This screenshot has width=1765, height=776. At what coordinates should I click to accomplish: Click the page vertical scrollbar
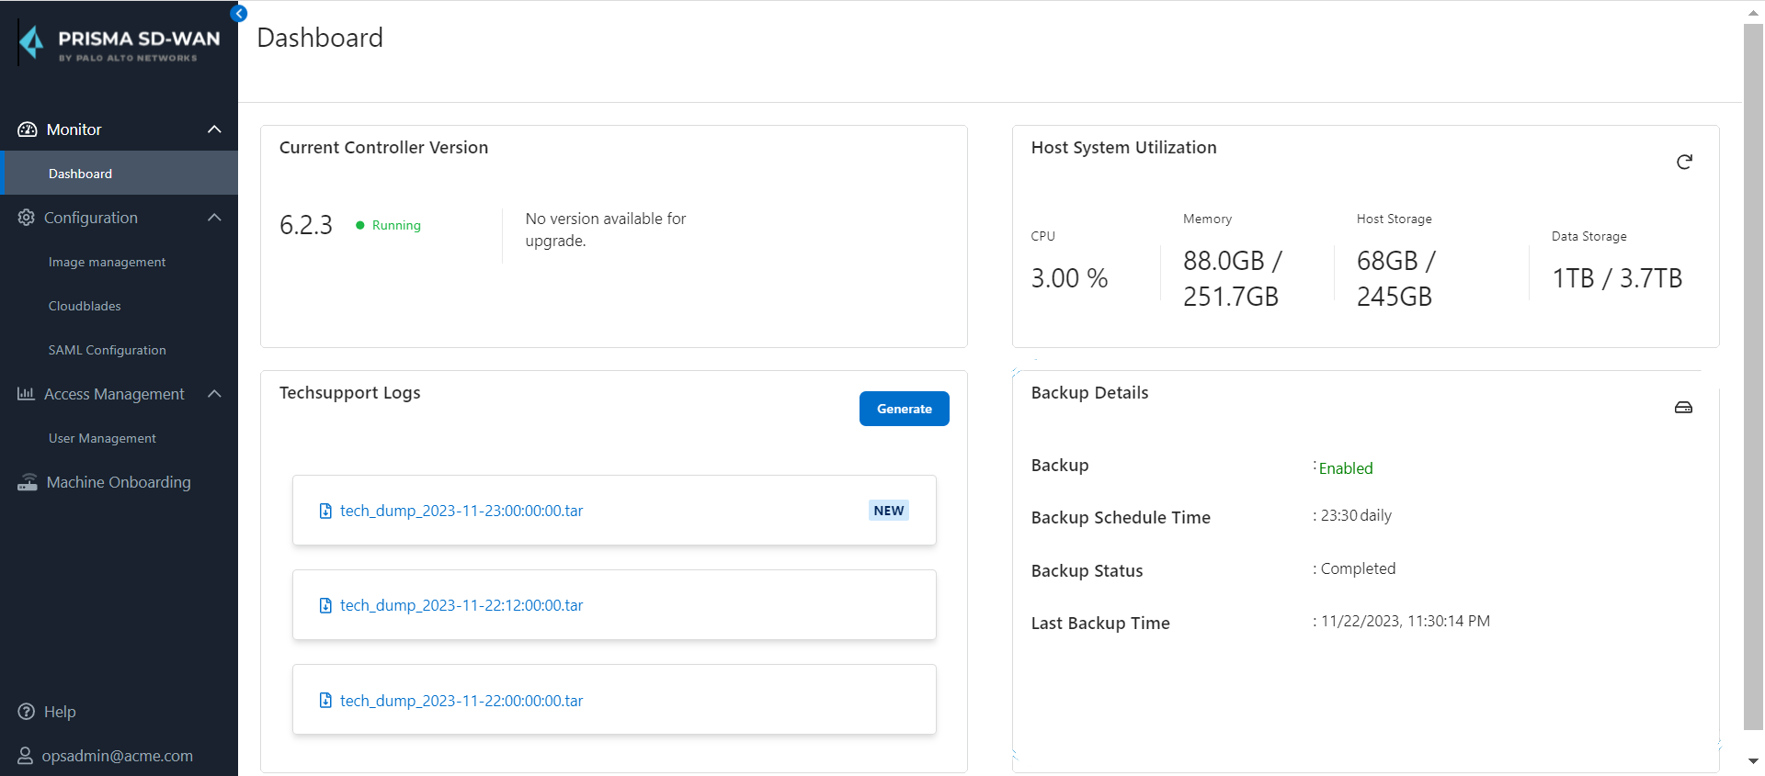tap(1752, 367)
